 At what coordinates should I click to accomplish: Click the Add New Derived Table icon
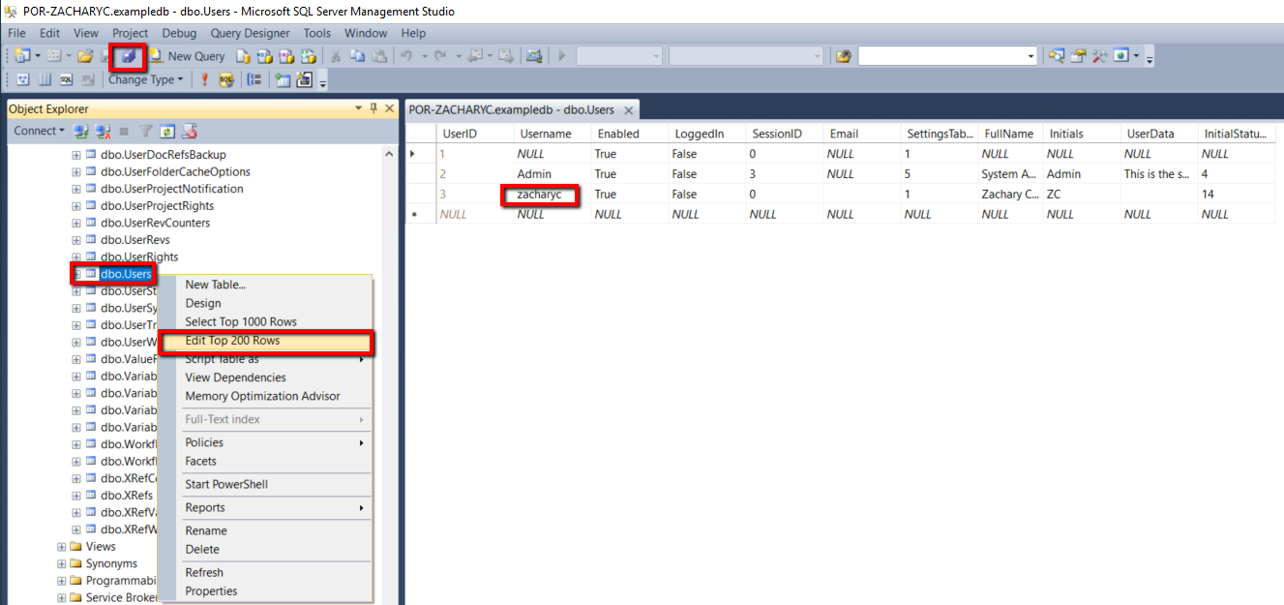[x=306, y=79]
